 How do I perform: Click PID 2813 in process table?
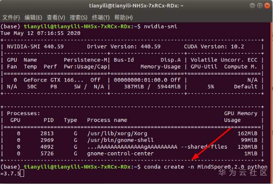(47, 134)
